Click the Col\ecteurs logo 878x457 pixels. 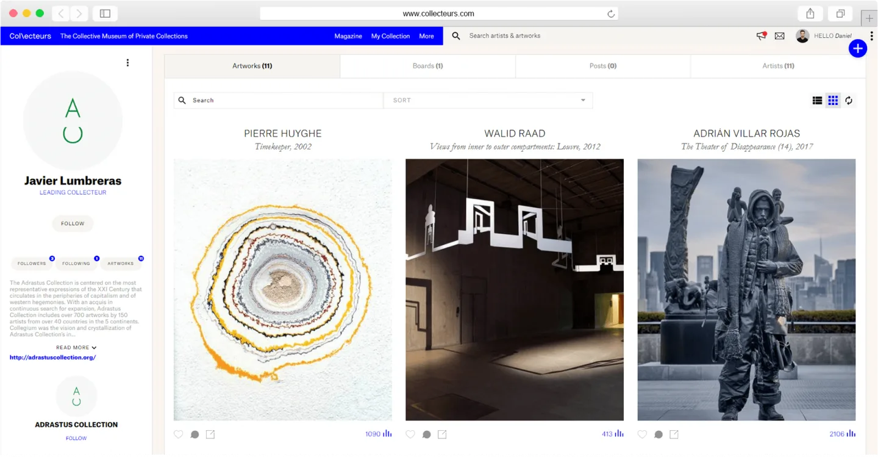click(30, 36)
